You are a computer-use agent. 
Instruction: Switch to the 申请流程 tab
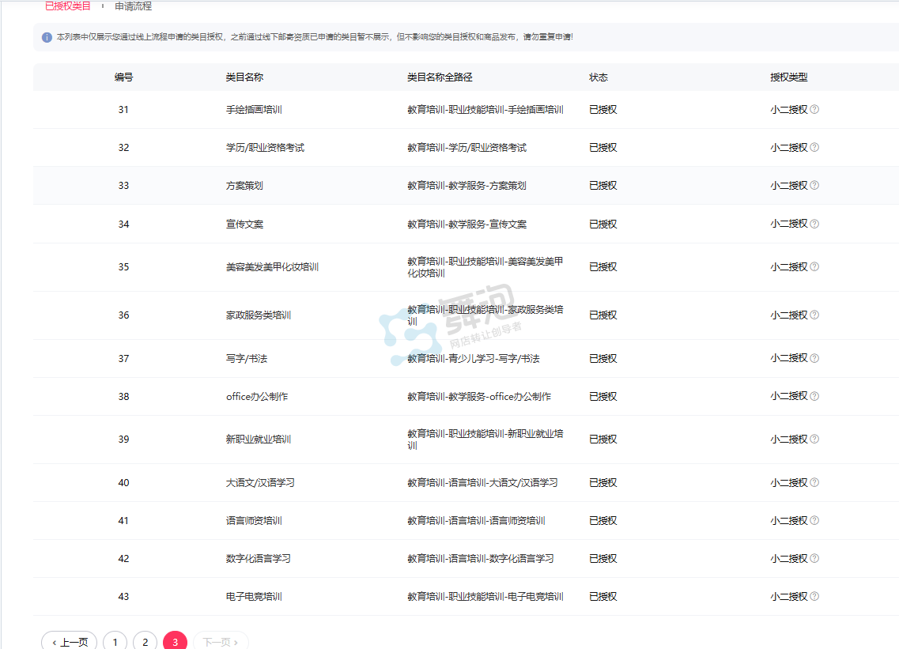(133, 6)
